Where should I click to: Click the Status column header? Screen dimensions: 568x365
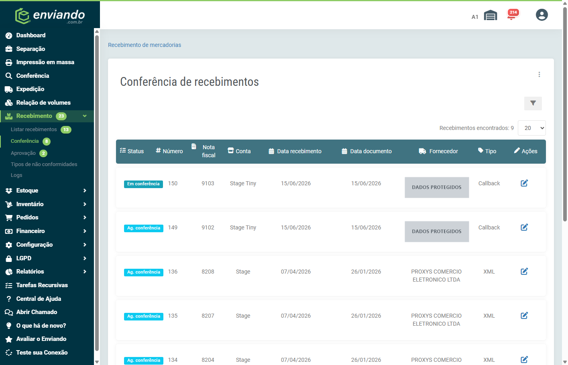(132, 151)
